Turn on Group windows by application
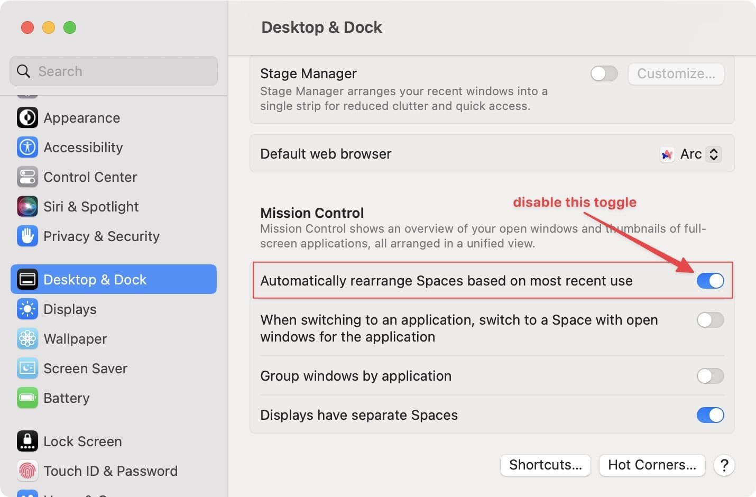 (x=710, y=376)
